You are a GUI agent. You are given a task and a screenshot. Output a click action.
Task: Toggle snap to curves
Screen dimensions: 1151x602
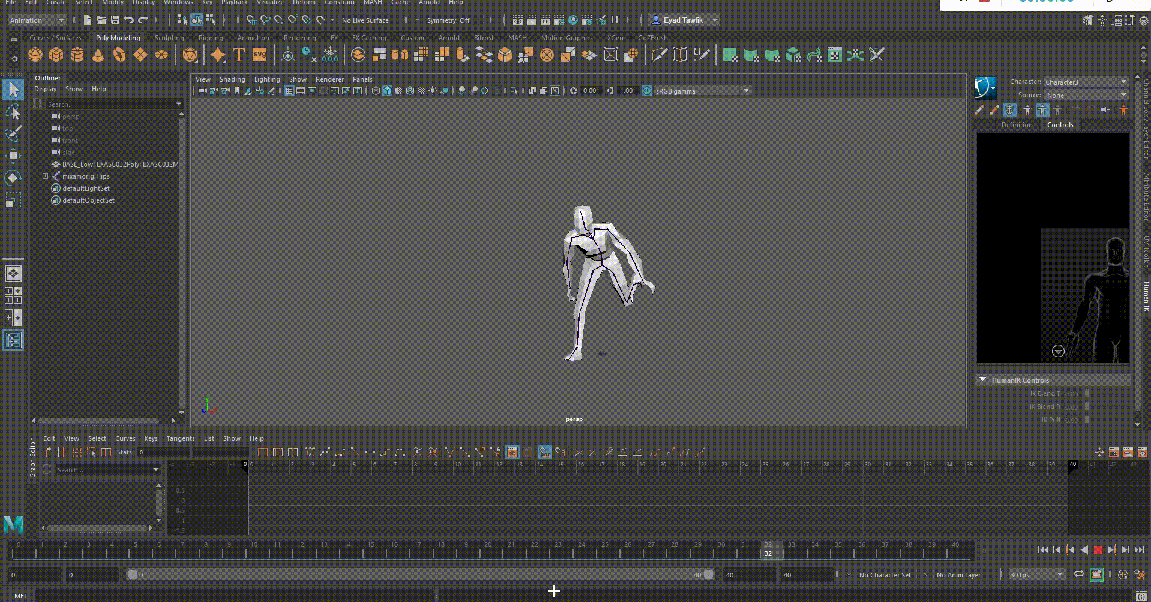coord(265,20)
